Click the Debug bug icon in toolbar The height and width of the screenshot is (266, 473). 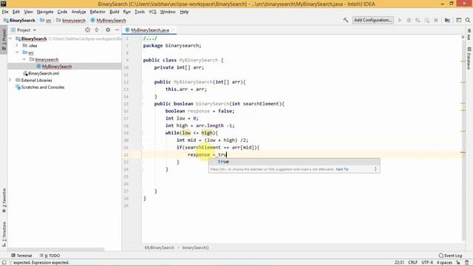click(409, 20)
